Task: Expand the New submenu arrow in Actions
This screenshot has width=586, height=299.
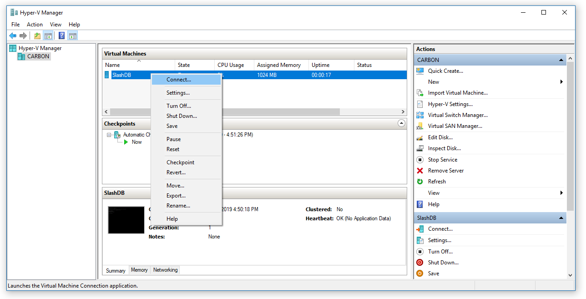Action: [x=561, y=82]
